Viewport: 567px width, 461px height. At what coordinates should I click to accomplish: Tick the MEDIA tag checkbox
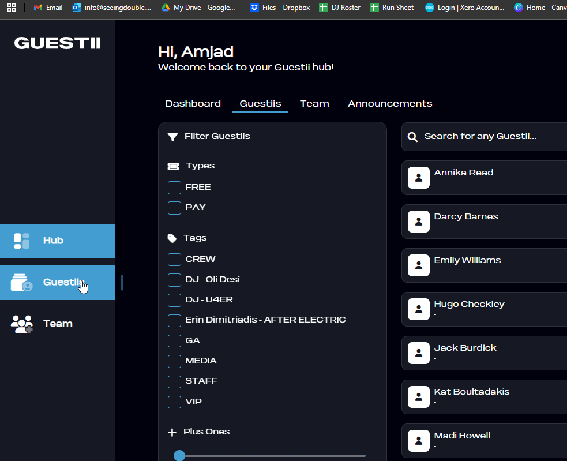point(174,361)
